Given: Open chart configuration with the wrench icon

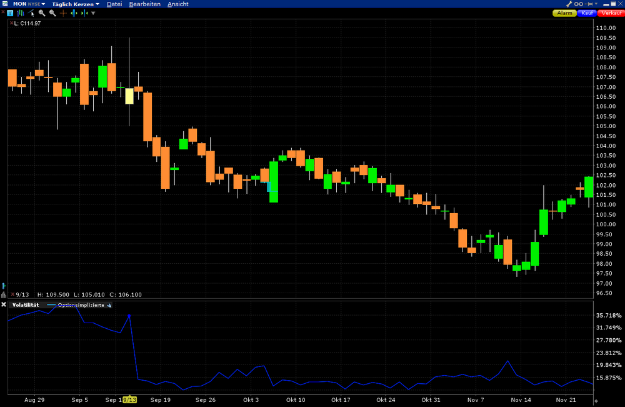Looking at the screenshot, I should point(569,4).
